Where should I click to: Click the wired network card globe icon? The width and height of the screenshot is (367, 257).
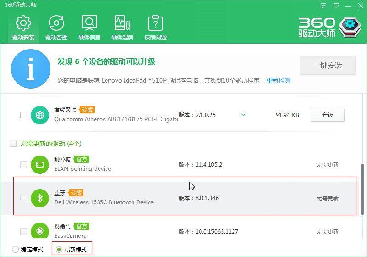click(x=40, y=115)
